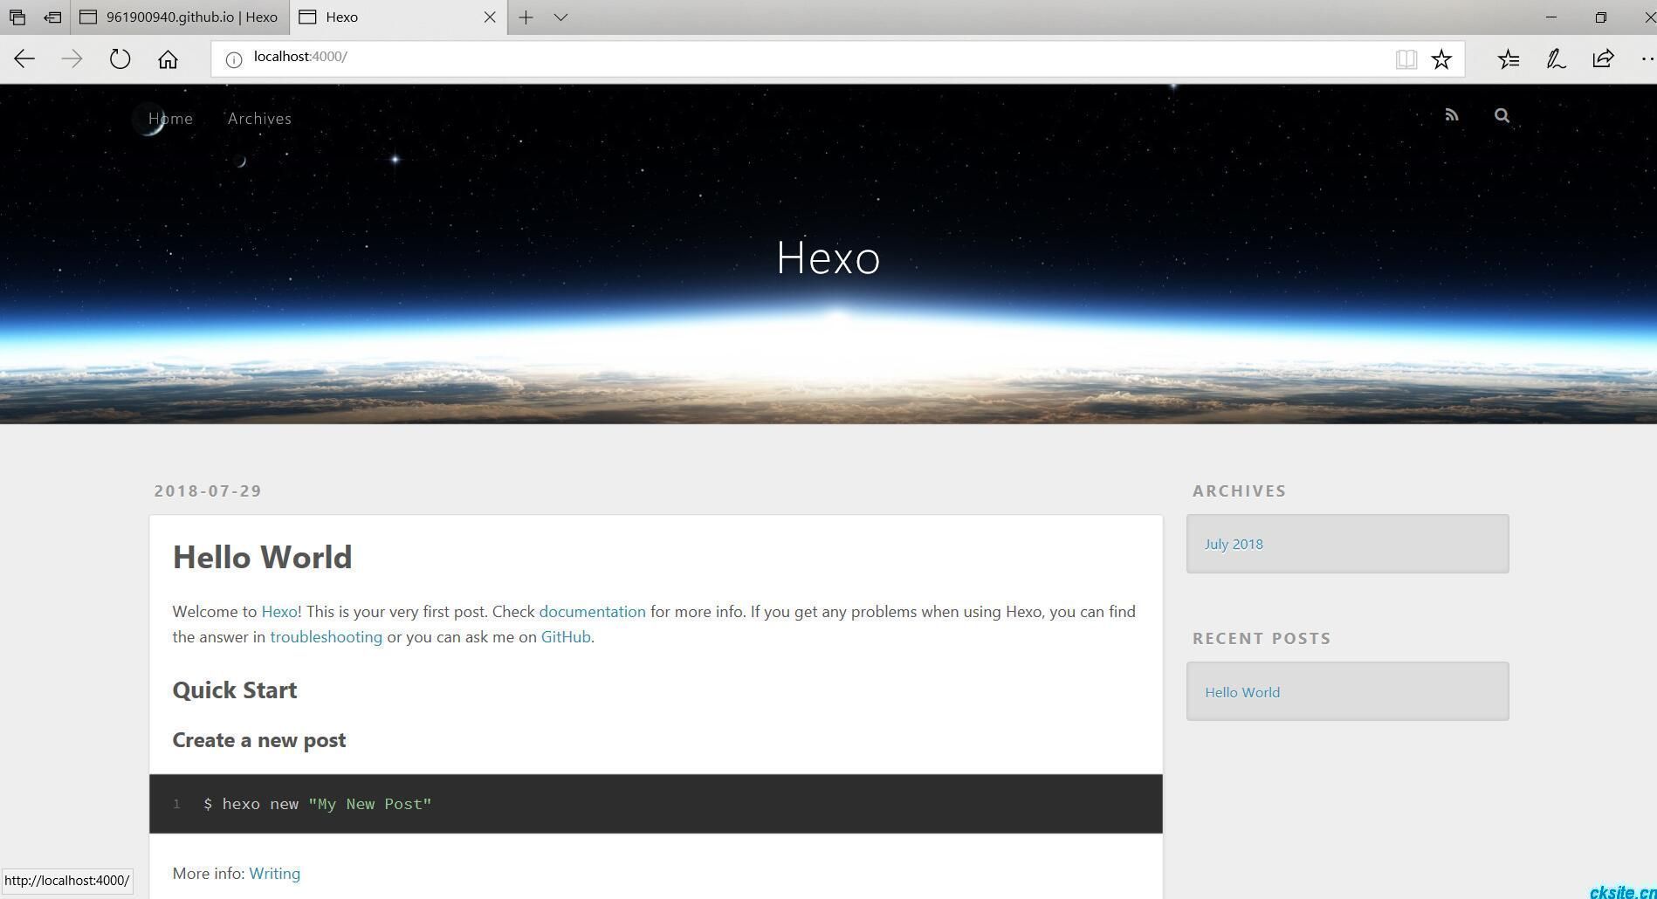Viewport: 1657px width, 899px height.
Task: Open the GitHub link
Action: [x=566, y=636]
